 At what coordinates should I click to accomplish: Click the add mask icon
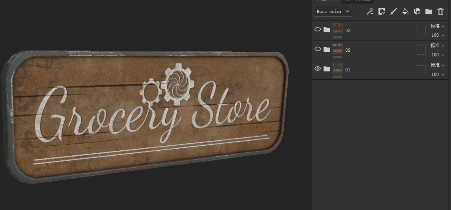[382, 12]
